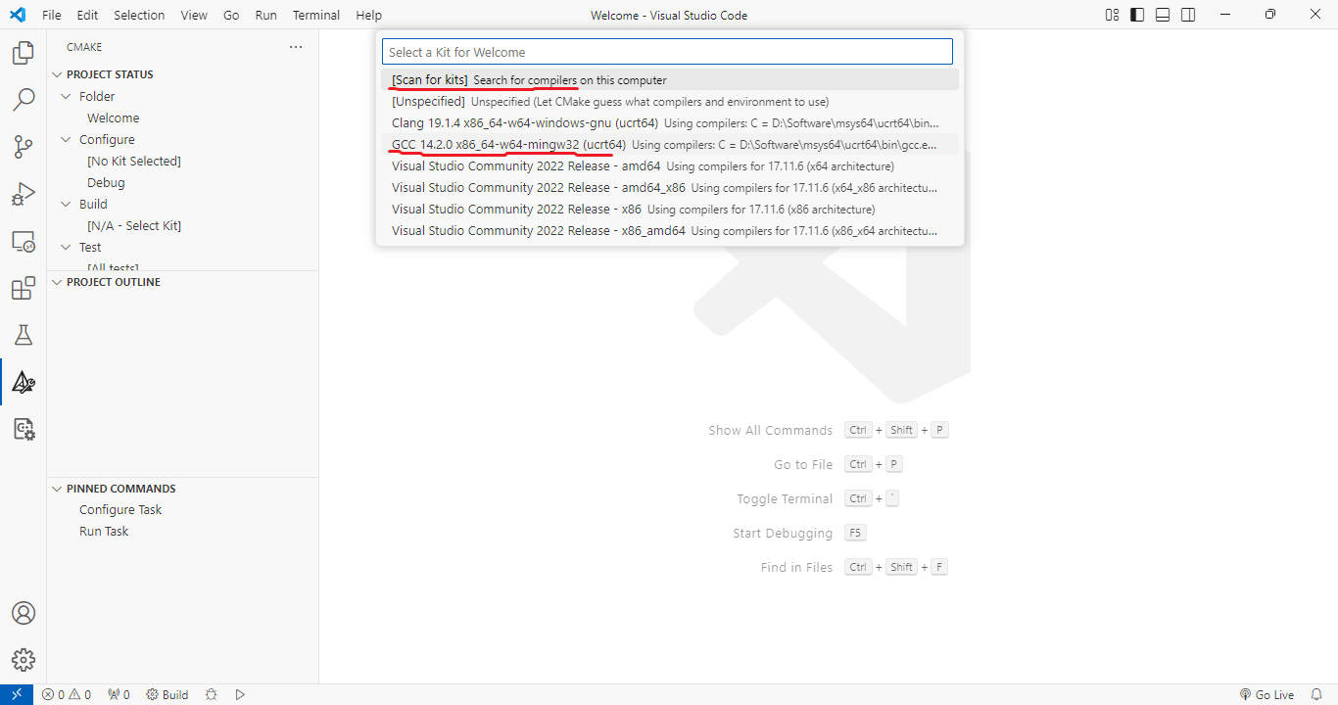
Task: Open Run and Debug view icon
Action: click(x=24, y=194)
